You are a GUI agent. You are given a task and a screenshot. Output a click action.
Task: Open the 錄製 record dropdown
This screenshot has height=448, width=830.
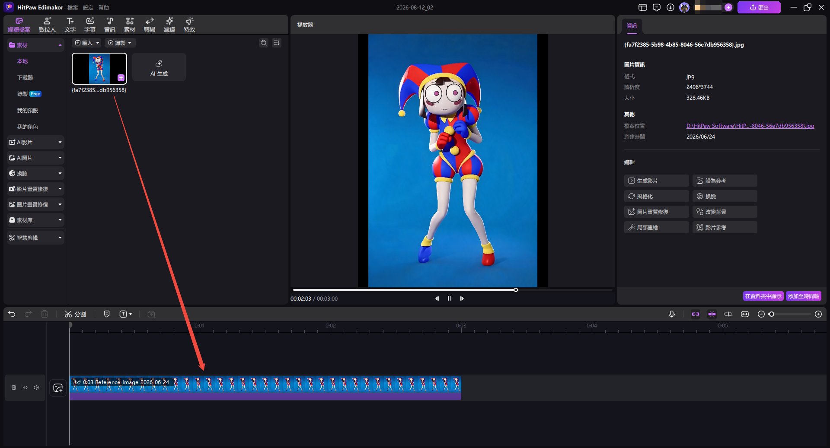[x=120, y=43]
